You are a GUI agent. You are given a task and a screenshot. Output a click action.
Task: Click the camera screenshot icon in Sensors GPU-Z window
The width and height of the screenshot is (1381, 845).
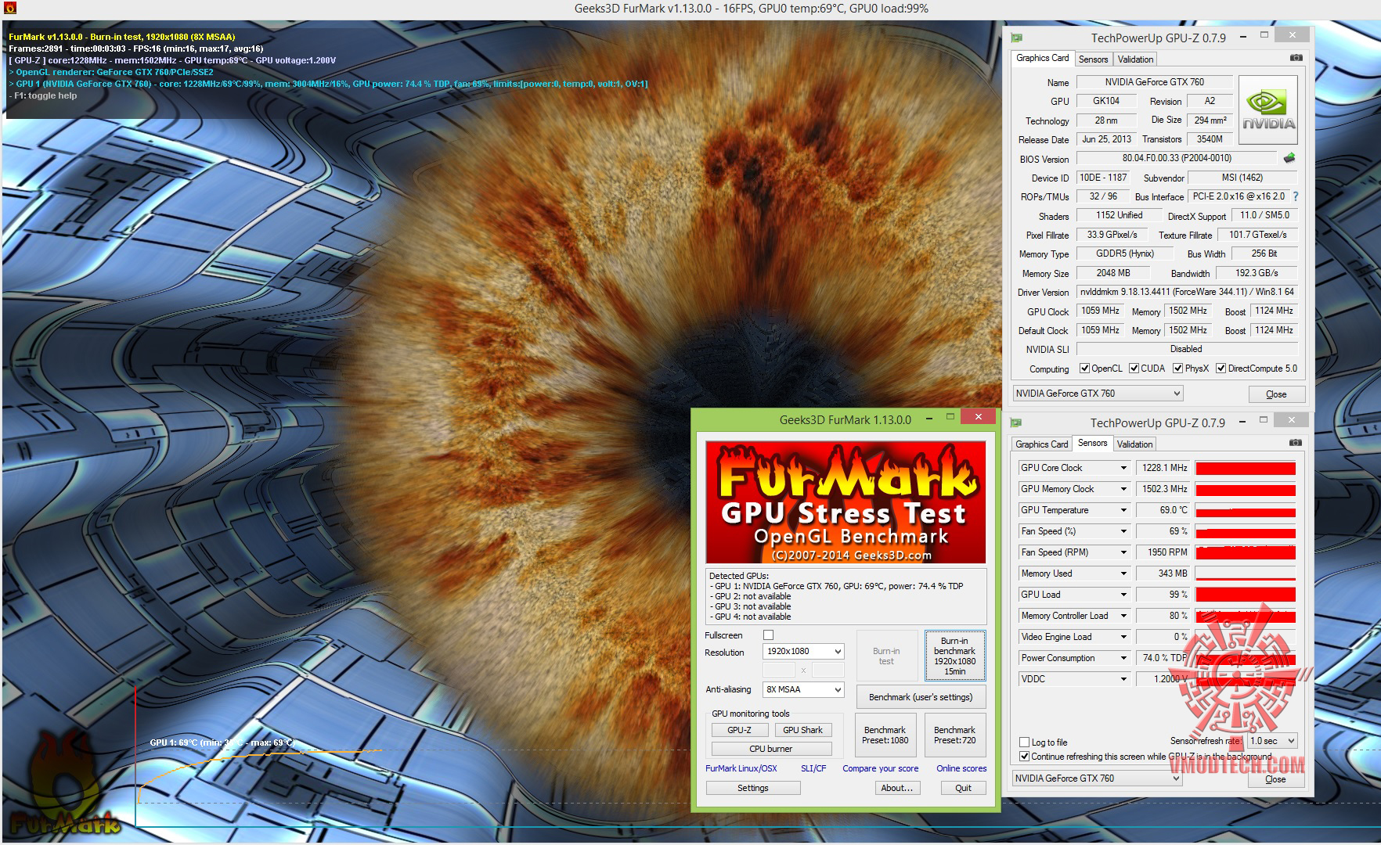tap(1296, 443)
